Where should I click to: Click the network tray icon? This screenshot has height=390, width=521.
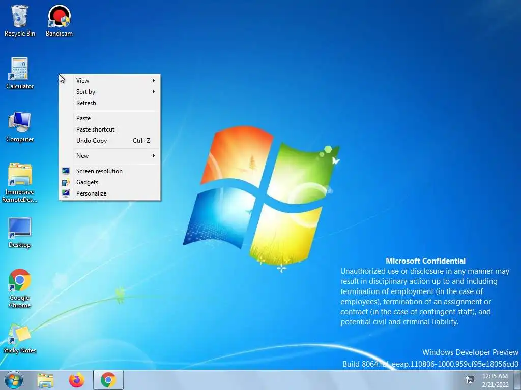pos(470,380)
